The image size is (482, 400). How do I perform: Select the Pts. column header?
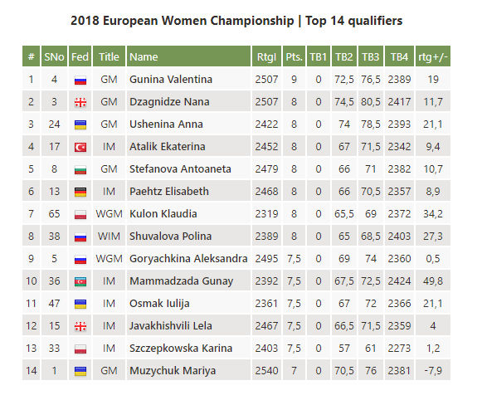coord(294,56)
